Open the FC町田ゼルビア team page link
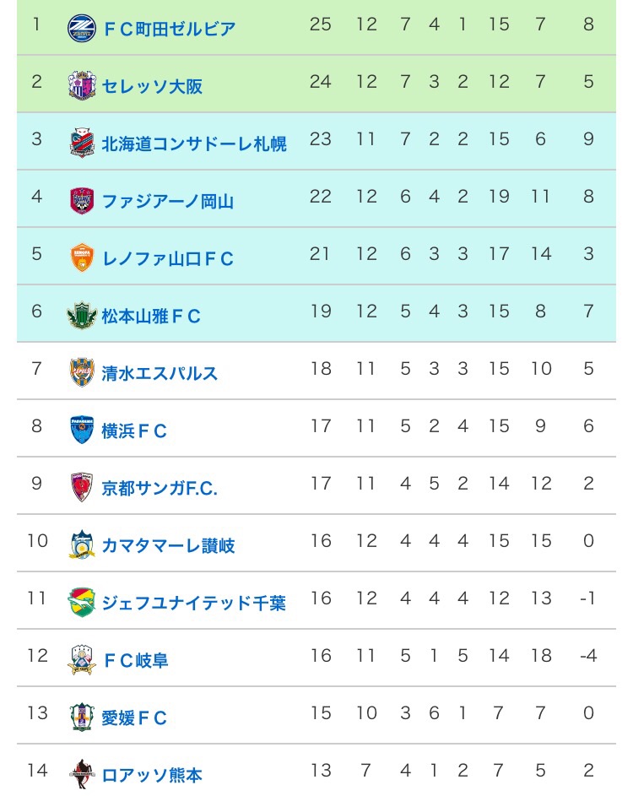633x796 pixels. tap(169, 29)
